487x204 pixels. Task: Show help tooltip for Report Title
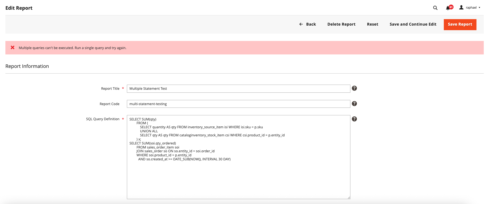pos(354,88)
